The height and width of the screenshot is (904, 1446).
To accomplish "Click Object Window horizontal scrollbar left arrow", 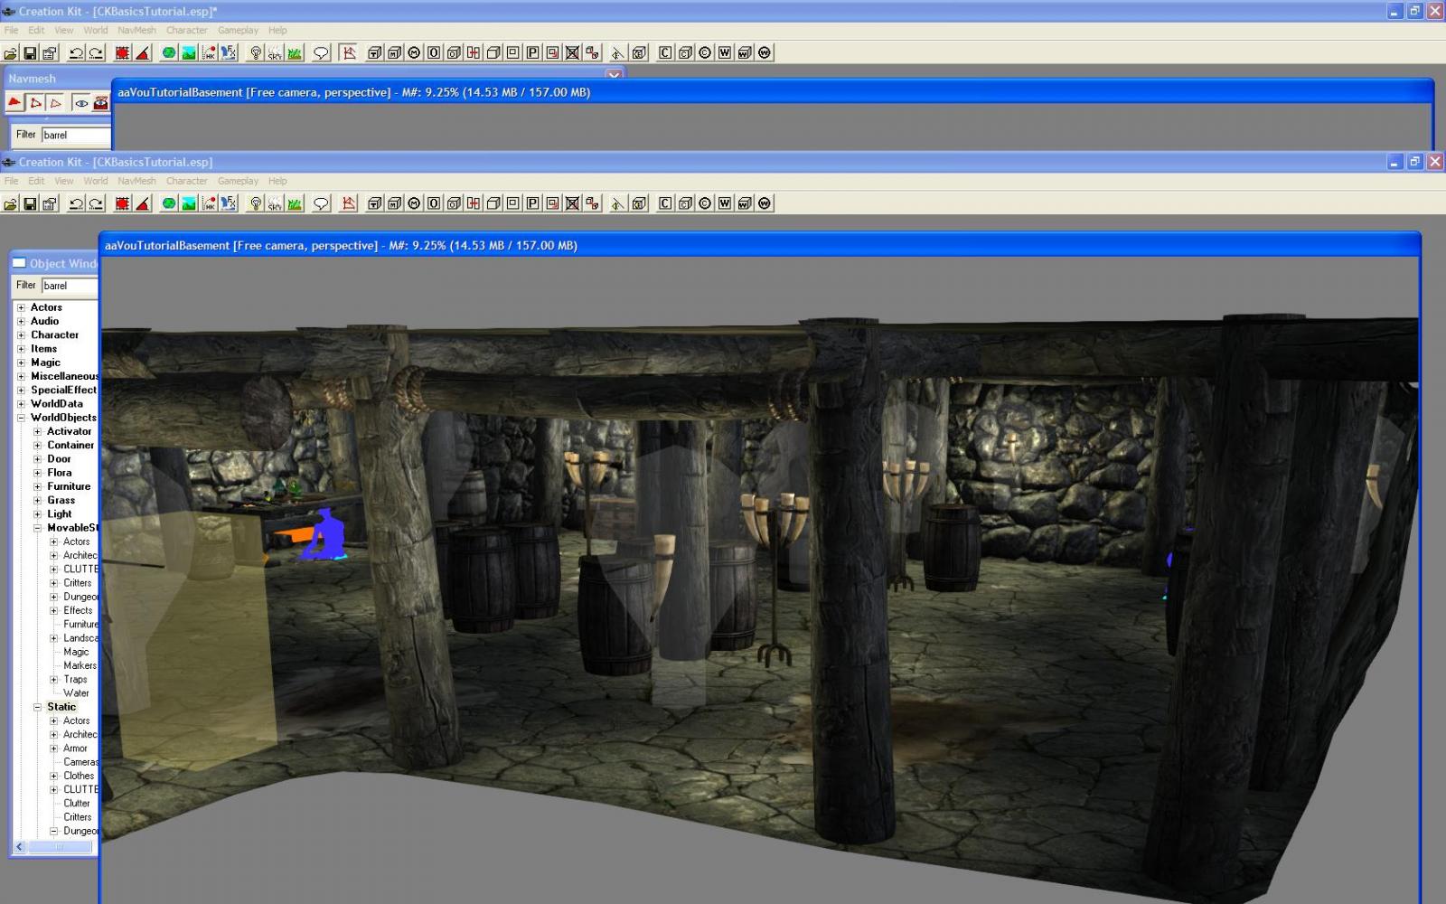I will (20, 847).
